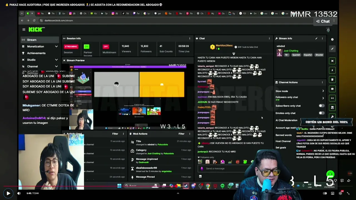The width and height of the screenshot is (356, 200).
Task: Expand the chevron above the player controls
Action: pos(178,193)
